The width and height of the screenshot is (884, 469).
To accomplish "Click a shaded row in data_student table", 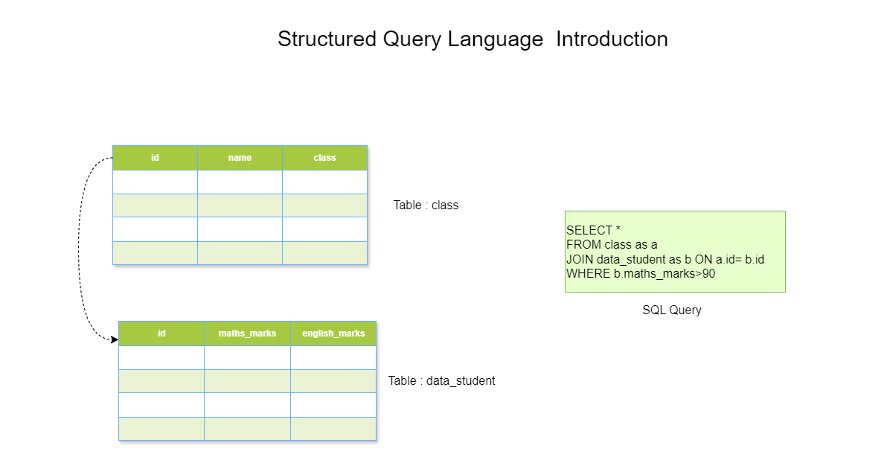I will (247, 380).
